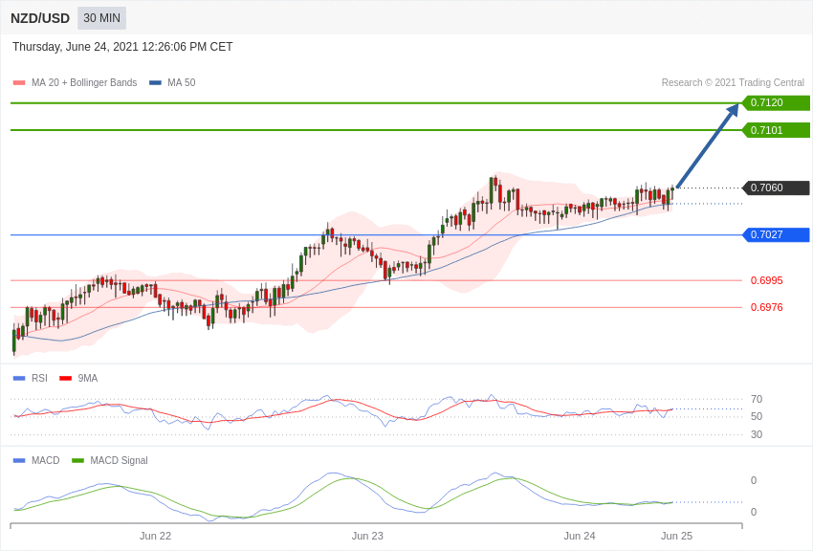Select the 0.7101 green resistance price tag
This screenshot has height=551, width=813.
point(777,130)
